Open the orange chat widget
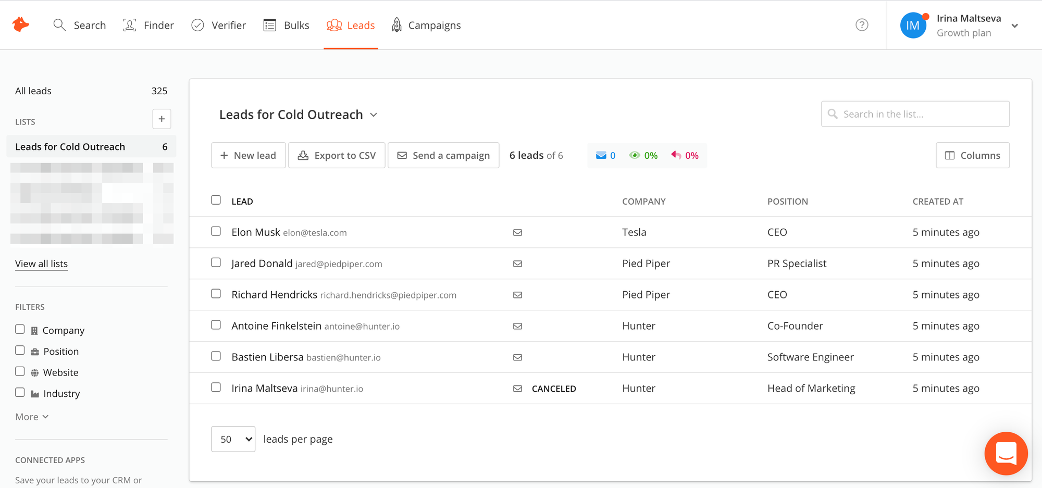This screenshot has width=1042, height=488. [x=1006, y=453]
